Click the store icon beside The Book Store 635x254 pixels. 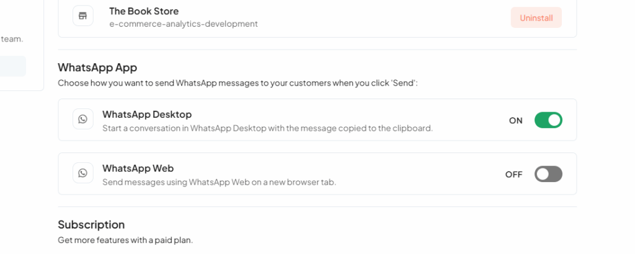point(83,16)
